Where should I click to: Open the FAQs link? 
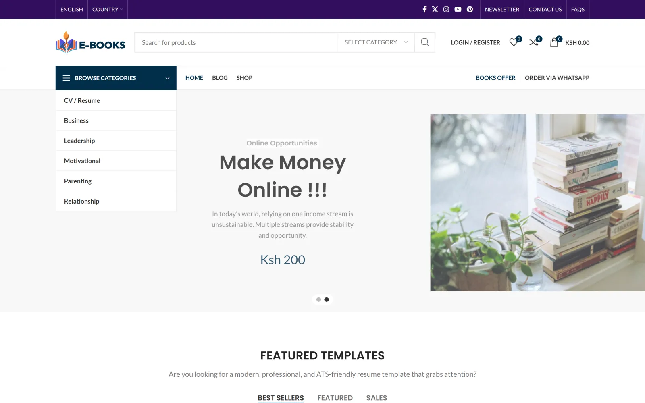point(578,9)
